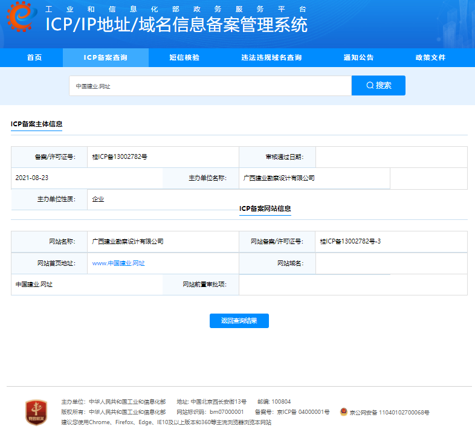Click the 企业 unit nature value
The width and height of the screenshot is (475, 432).
point(98,199)
